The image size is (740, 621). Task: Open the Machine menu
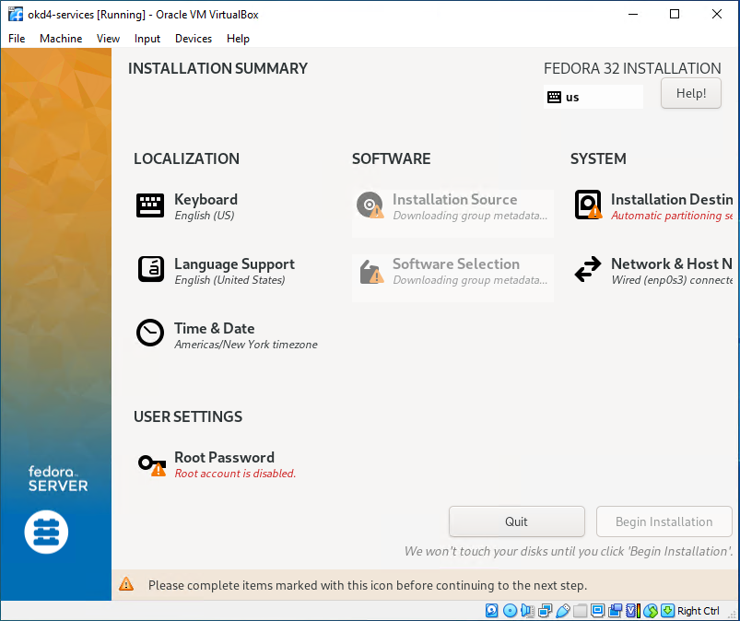[61, 39]
